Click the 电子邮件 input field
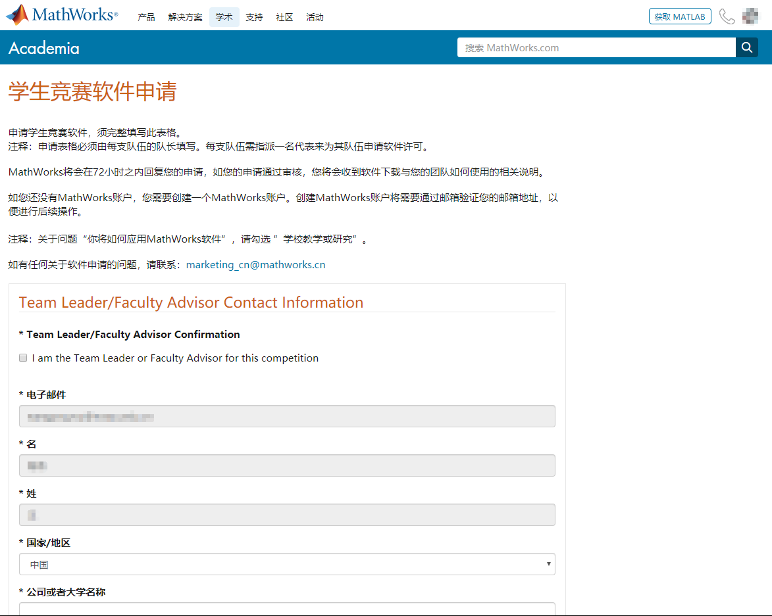Image resolution: width=772 pixels, height=616 pixels. (287, 416)
